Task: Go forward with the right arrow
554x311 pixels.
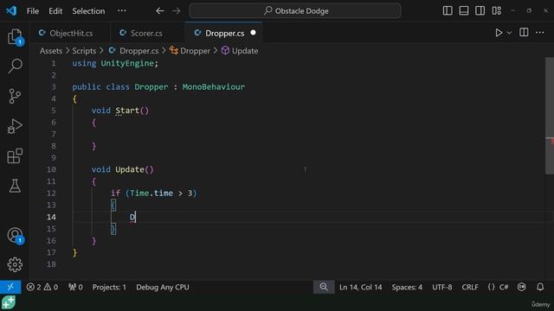Action: click(x=176, y=11)
